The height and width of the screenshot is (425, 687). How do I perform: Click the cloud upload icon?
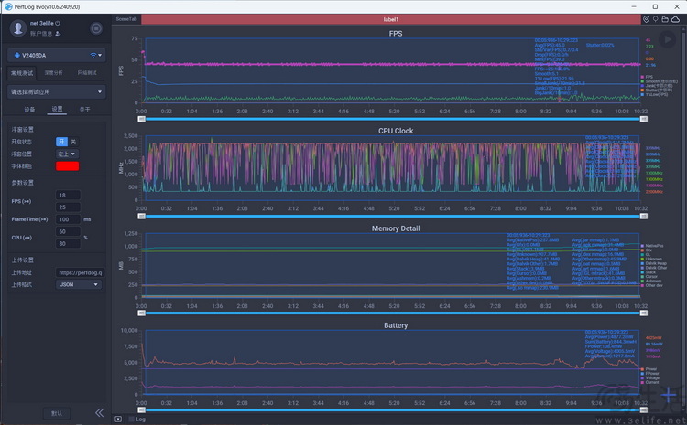pyautogui.click(x=676, y=19)
